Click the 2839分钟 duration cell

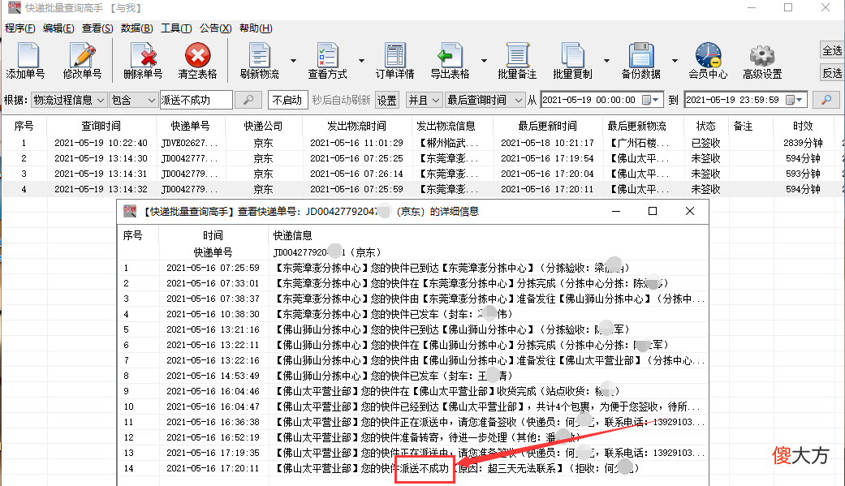803,143
